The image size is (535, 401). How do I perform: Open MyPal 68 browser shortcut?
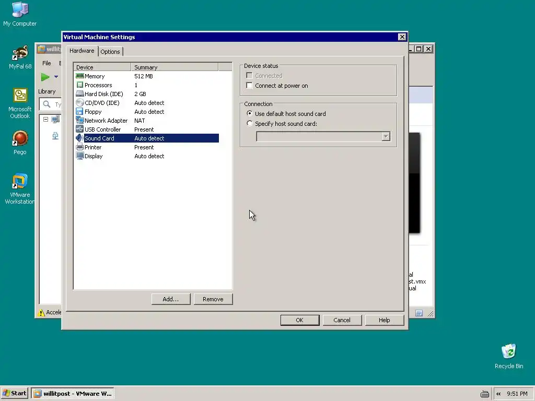pos(20,53)
